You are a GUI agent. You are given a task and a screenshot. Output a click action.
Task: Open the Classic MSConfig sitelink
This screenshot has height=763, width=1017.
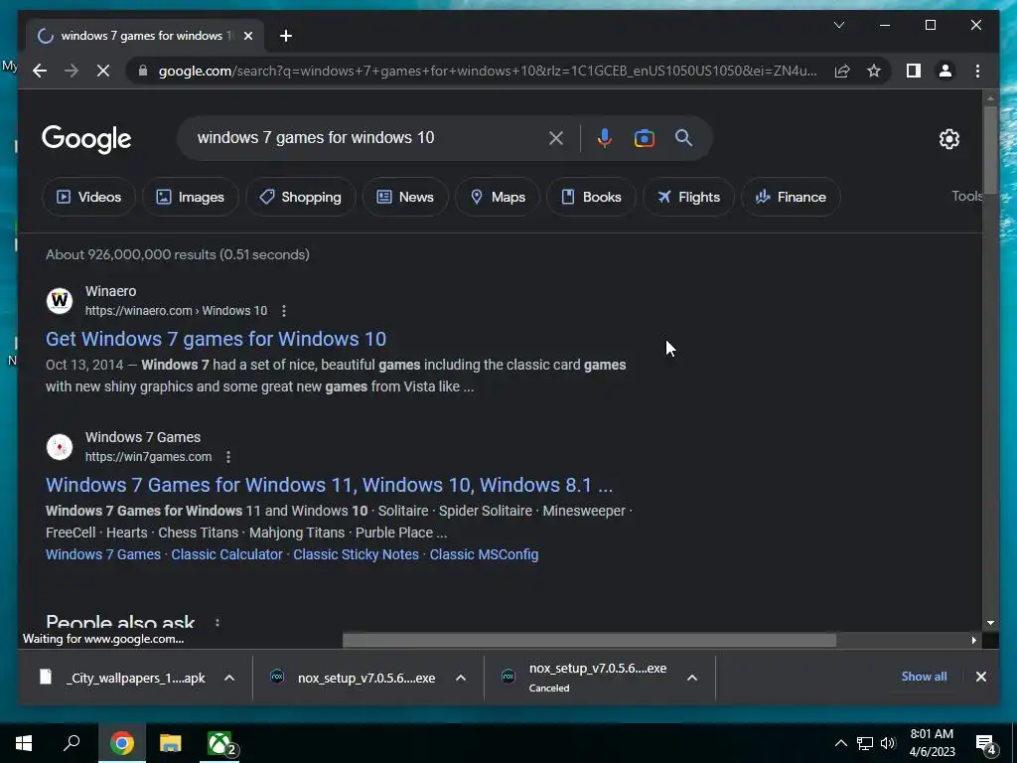(484, 554)
